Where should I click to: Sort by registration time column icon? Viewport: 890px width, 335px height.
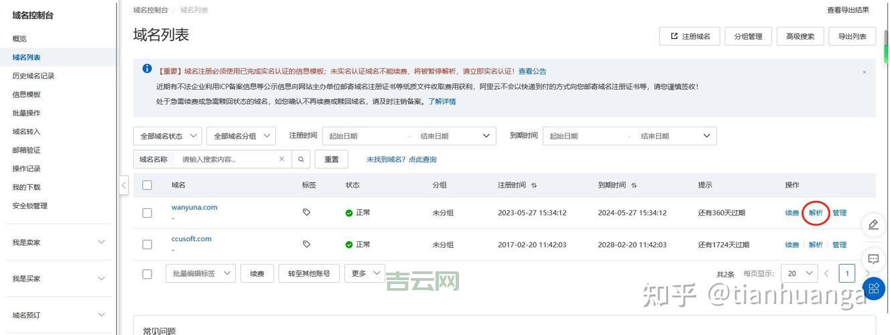click(534, 186)
